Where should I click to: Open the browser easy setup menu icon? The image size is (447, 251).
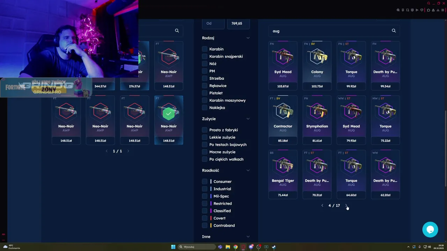pyautogui.click(x=443, y=10)
